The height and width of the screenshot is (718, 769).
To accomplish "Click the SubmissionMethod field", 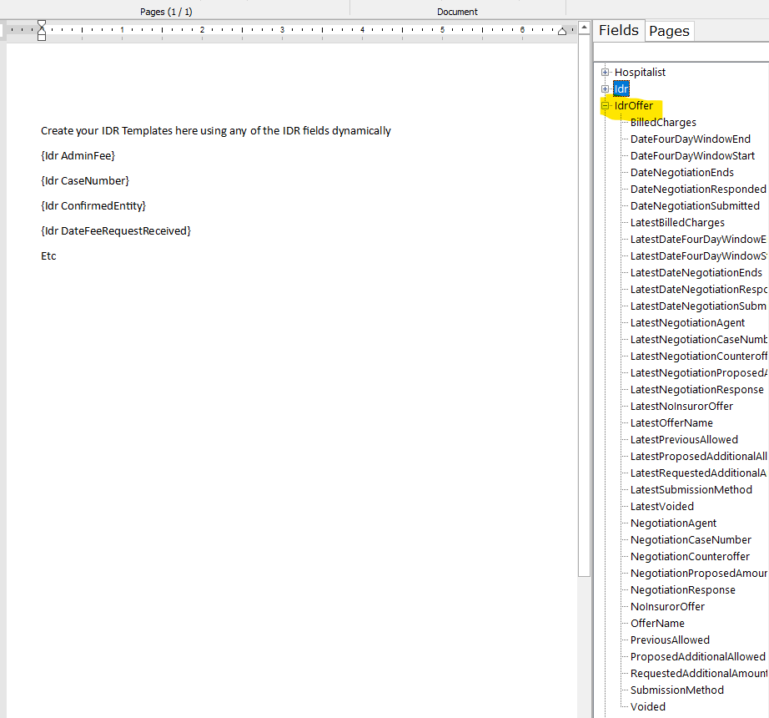I will tap(676, 690).
